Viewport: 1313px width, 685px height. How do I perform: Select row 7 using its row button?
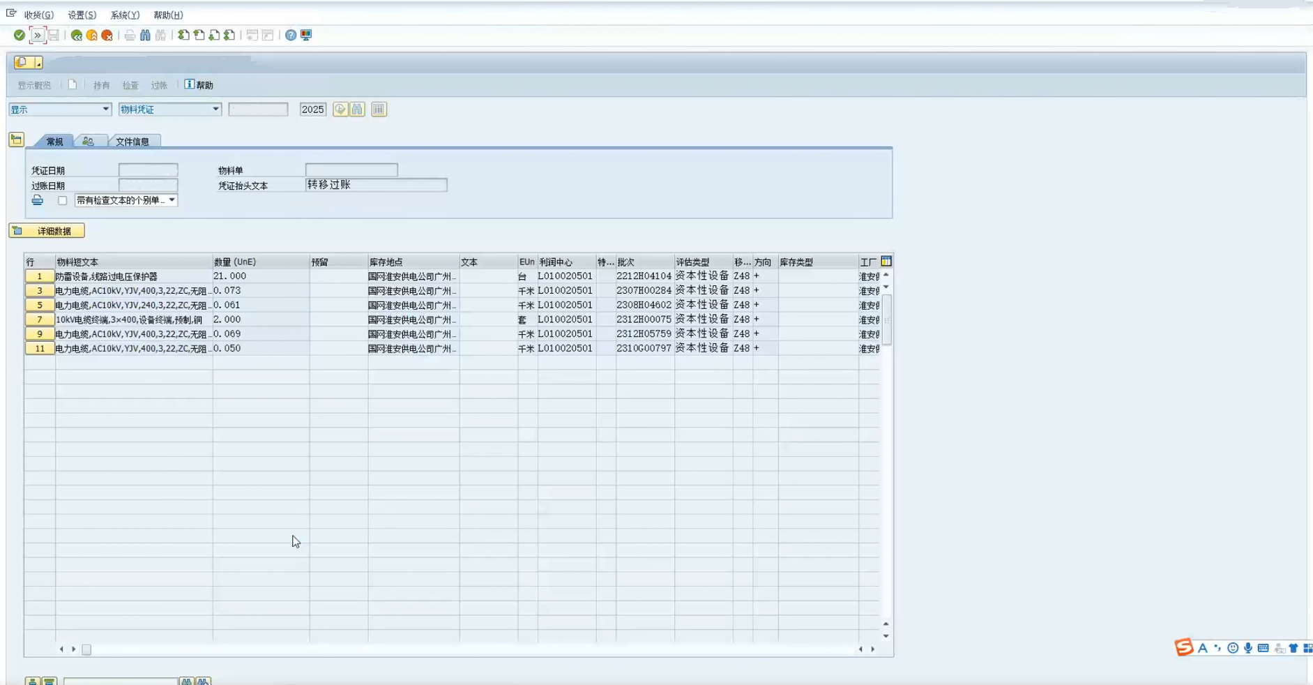click(x=40, y=319)
